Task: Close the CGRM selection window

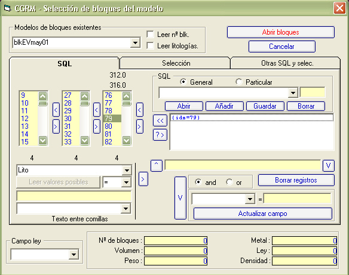Action: 339,8
